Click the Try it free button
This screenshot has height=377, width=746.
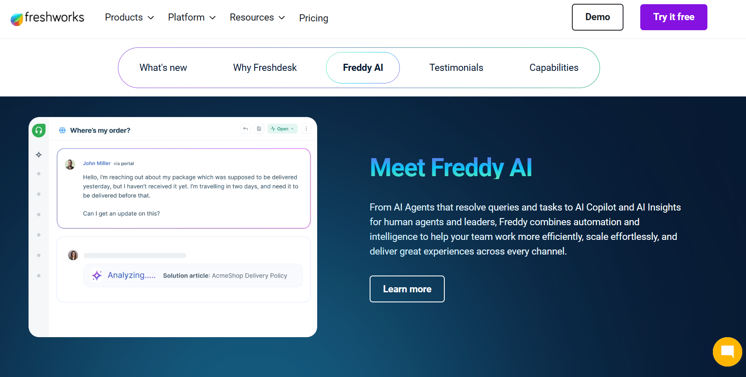[673, 17]
